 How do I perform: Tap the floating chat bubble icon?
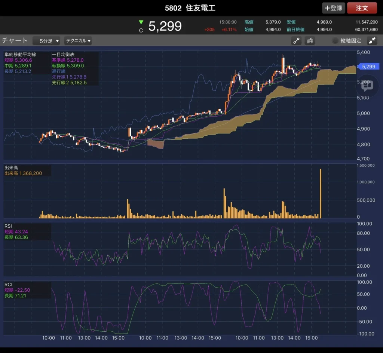click(x=367, y=86)
